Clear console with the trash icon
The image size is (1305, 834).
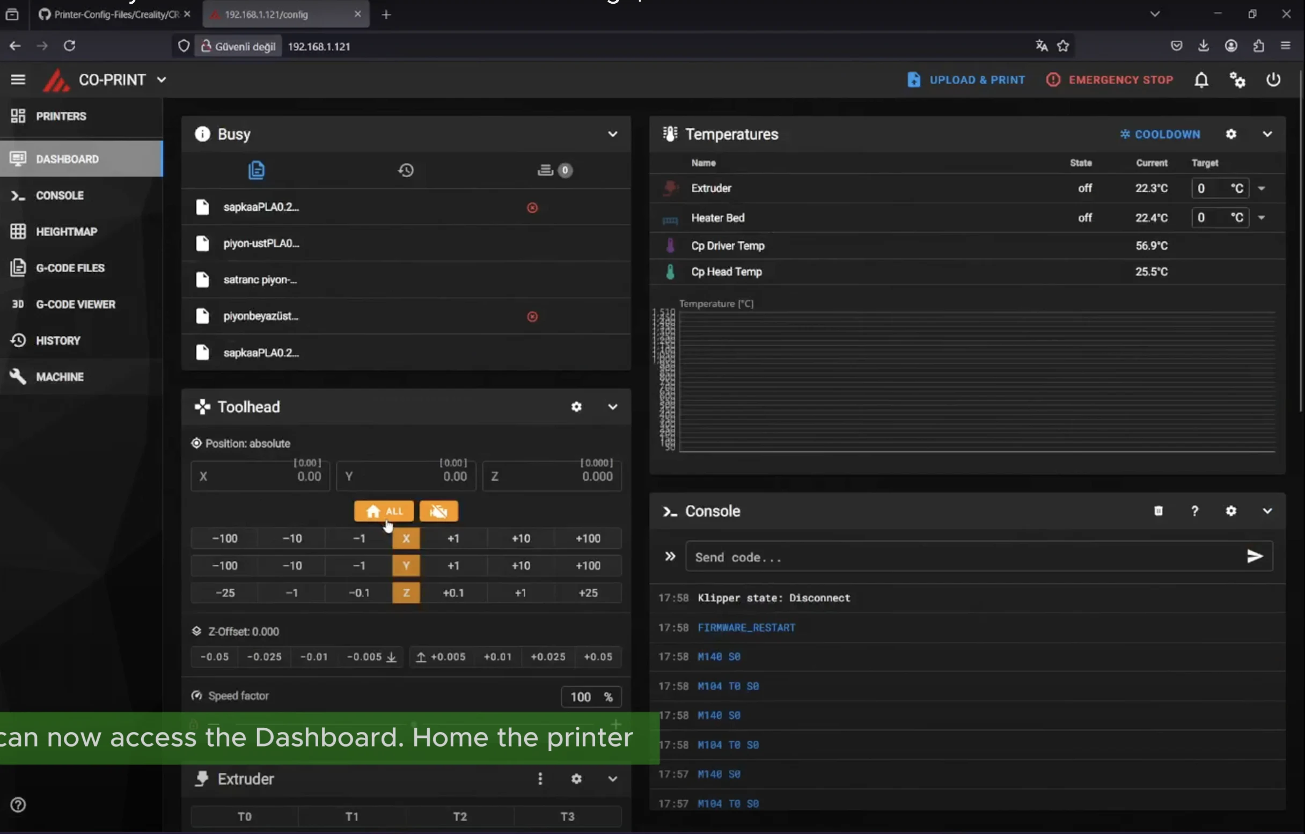1158,511
